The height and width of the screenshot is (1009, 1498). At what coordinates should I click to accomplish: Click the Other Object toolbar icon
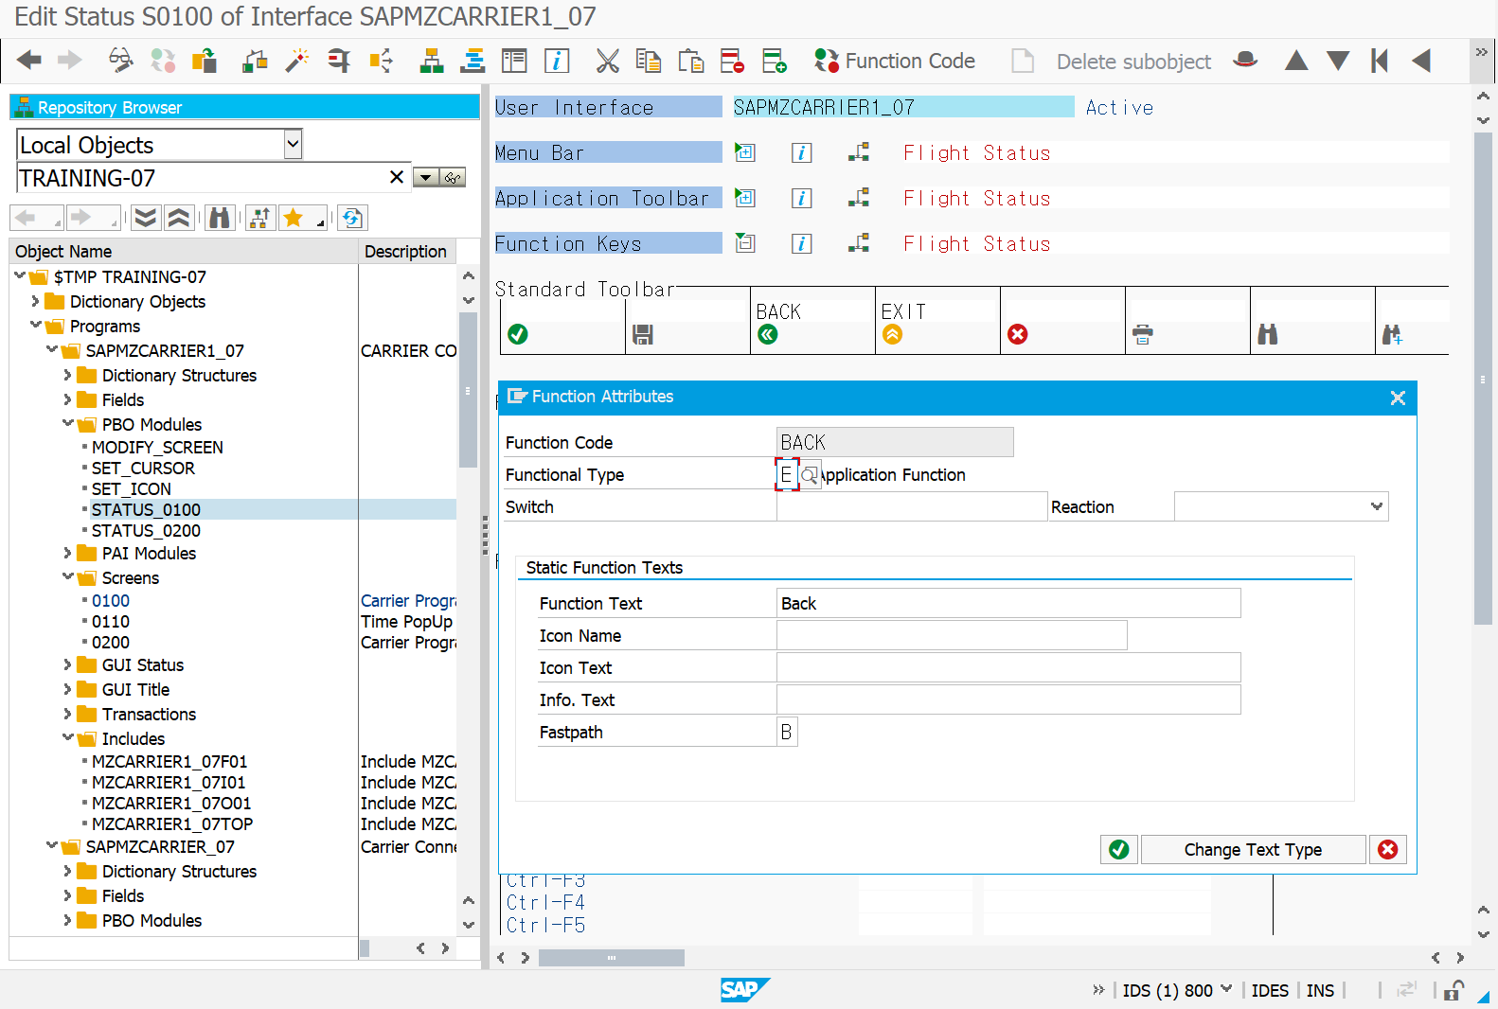pos(205,61)
